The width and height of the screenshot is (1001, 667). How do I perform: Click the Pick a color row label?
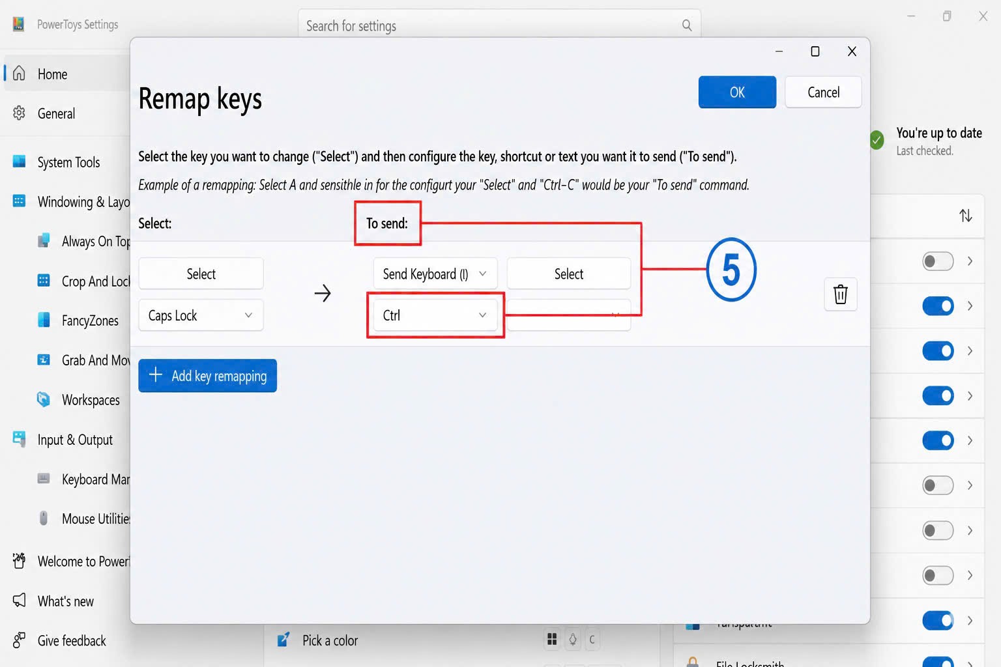330,640
